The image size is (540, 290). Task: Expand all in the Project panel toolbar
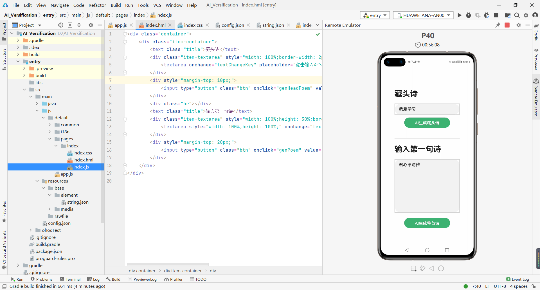[x=70, y=25]
